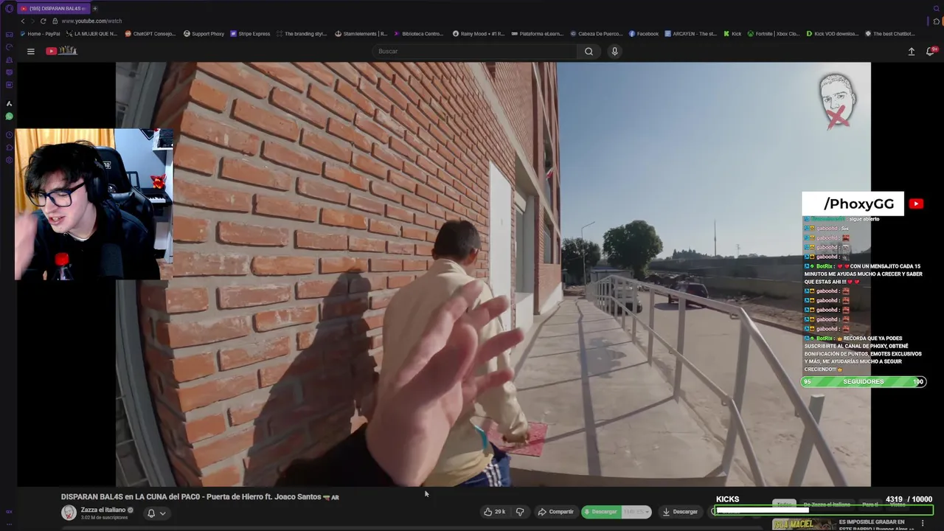
Task: Open Zazza el italiano channel avatar
Action: tap(69, 513)
